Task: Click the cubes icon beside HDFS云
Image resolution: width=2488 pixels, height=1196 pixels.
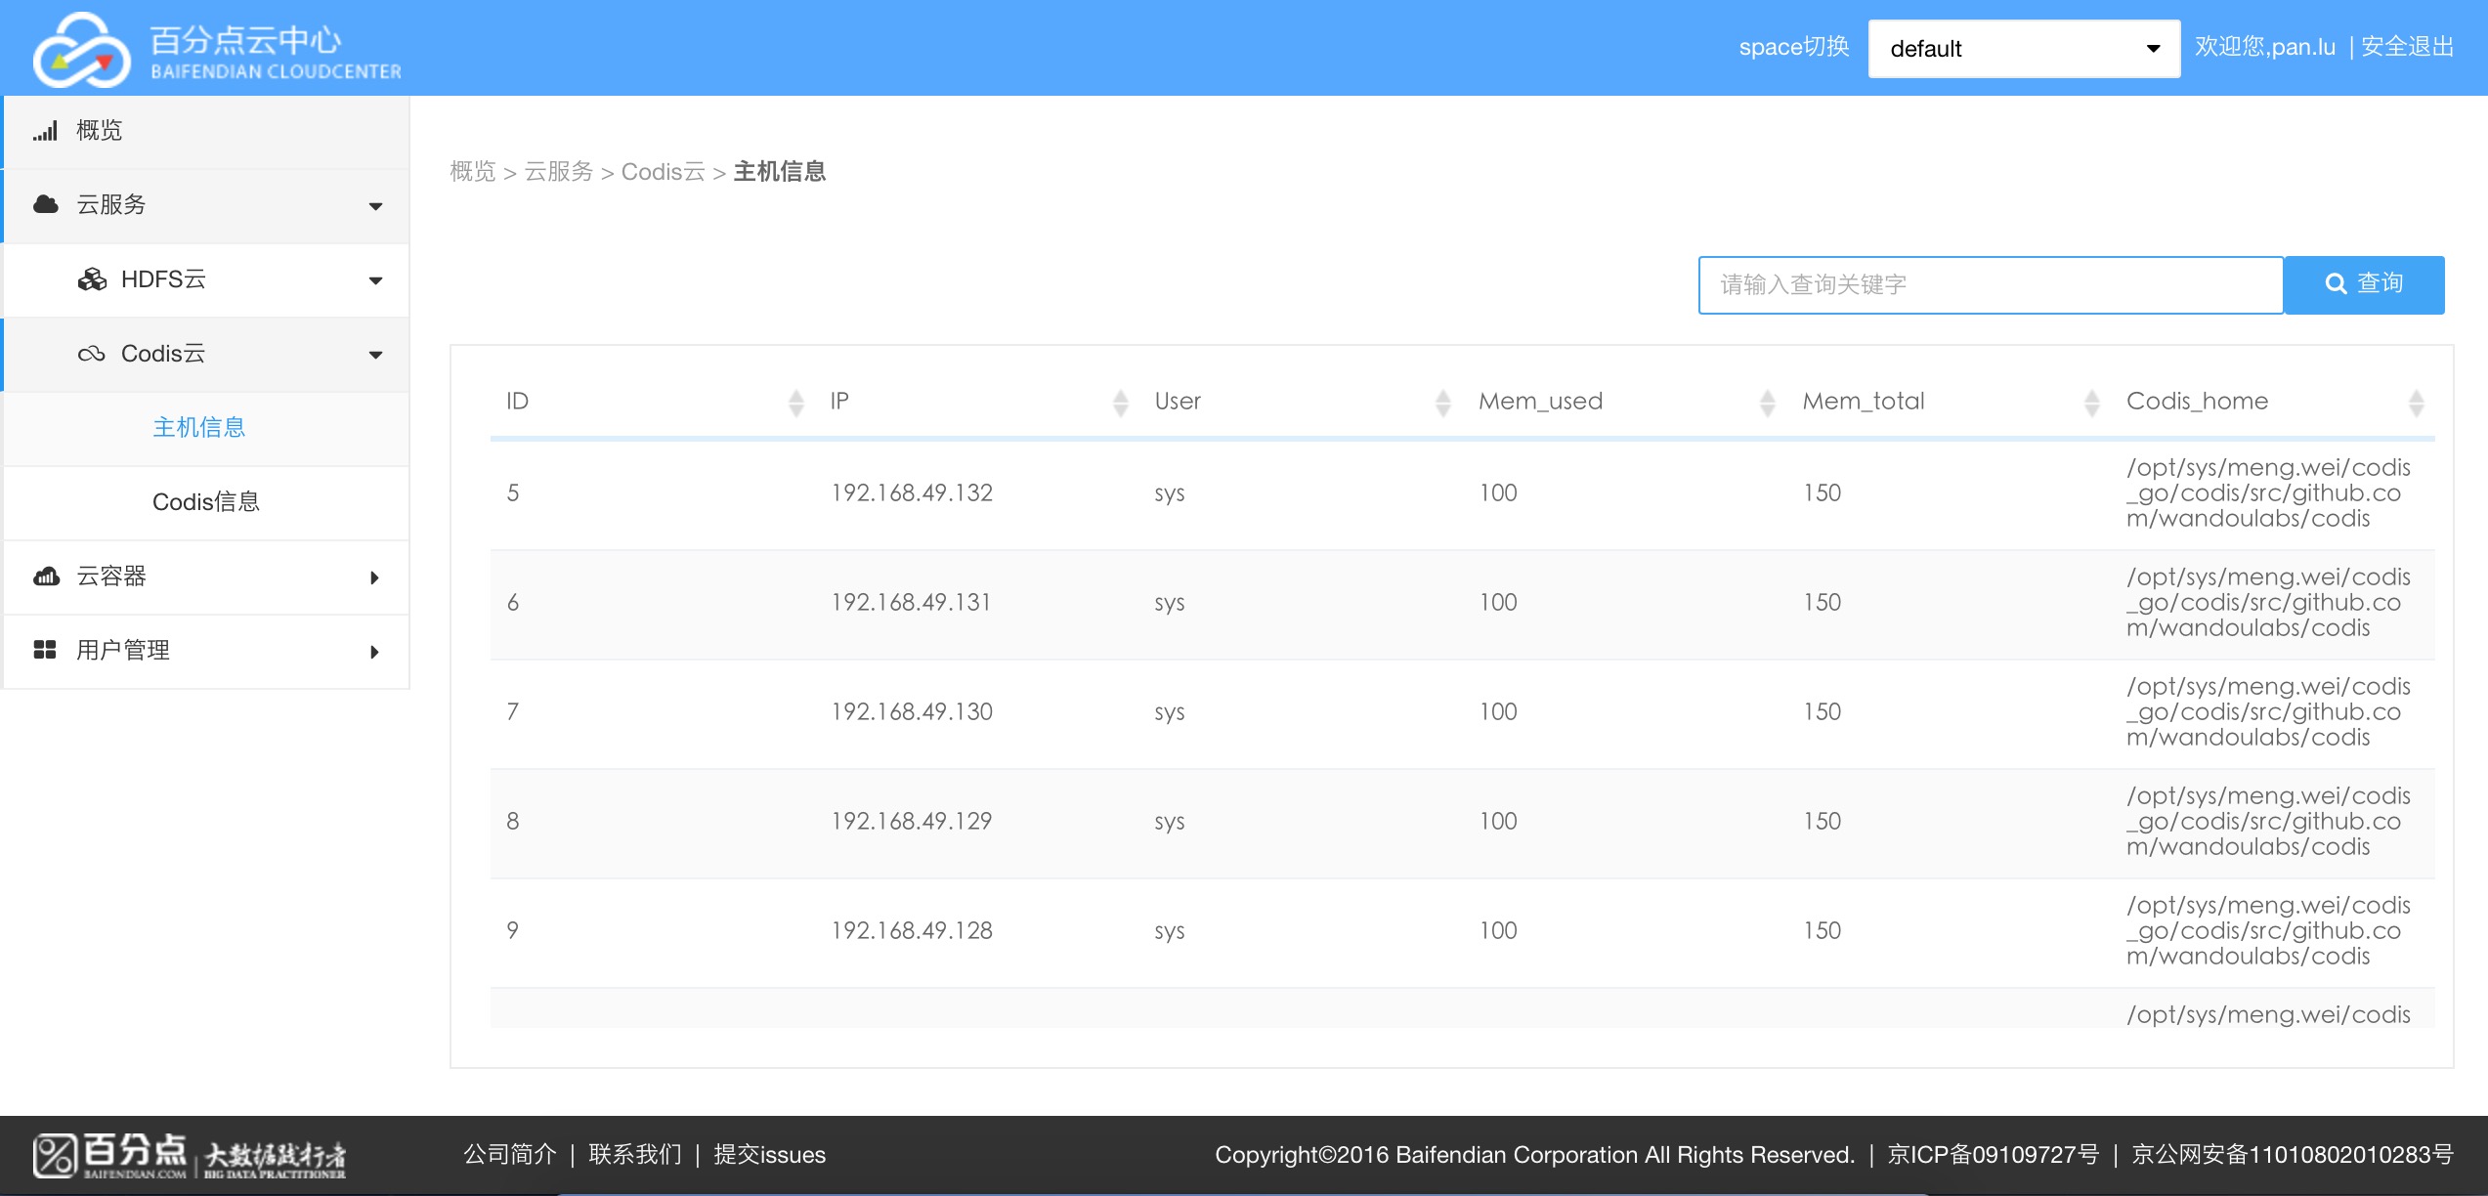Action: tap(92, 279)
